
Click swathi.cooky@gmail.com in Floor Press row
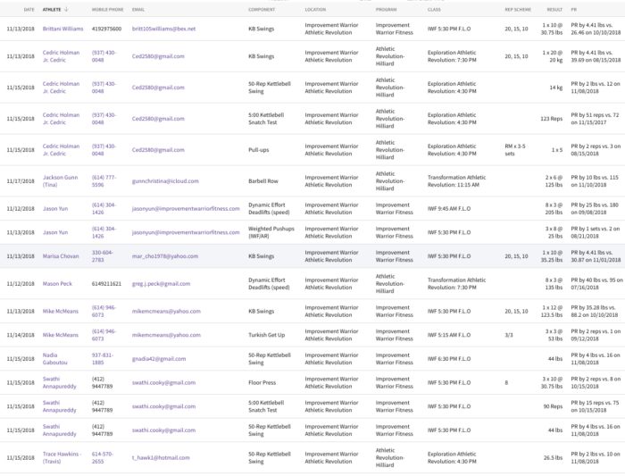click(x=163, y=383)
